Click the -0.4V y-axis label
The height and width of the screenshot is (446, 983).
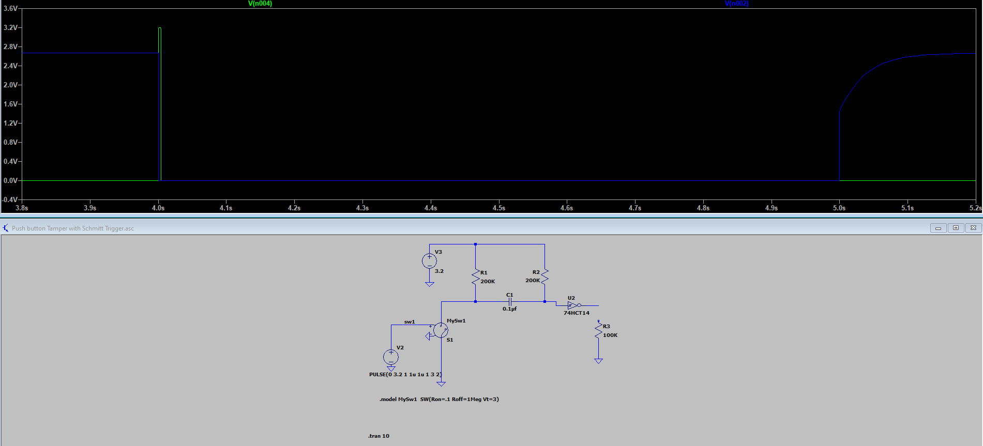(9, 199)
